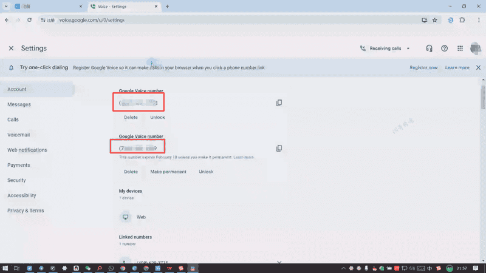Open Privacy & Terms section
Screen dimensions: 486x273
pyautogui.click(x=26, y=211)
